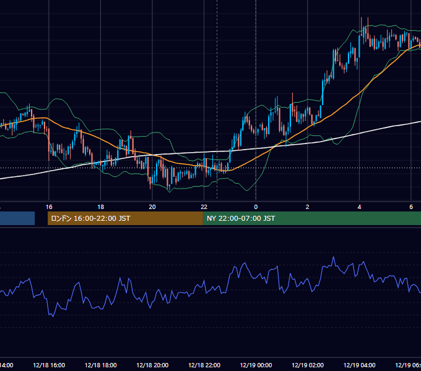This screenshot has width=421, height=371.
Task: Click the "2" hour label on price chart axis
Action: point(308,207)
